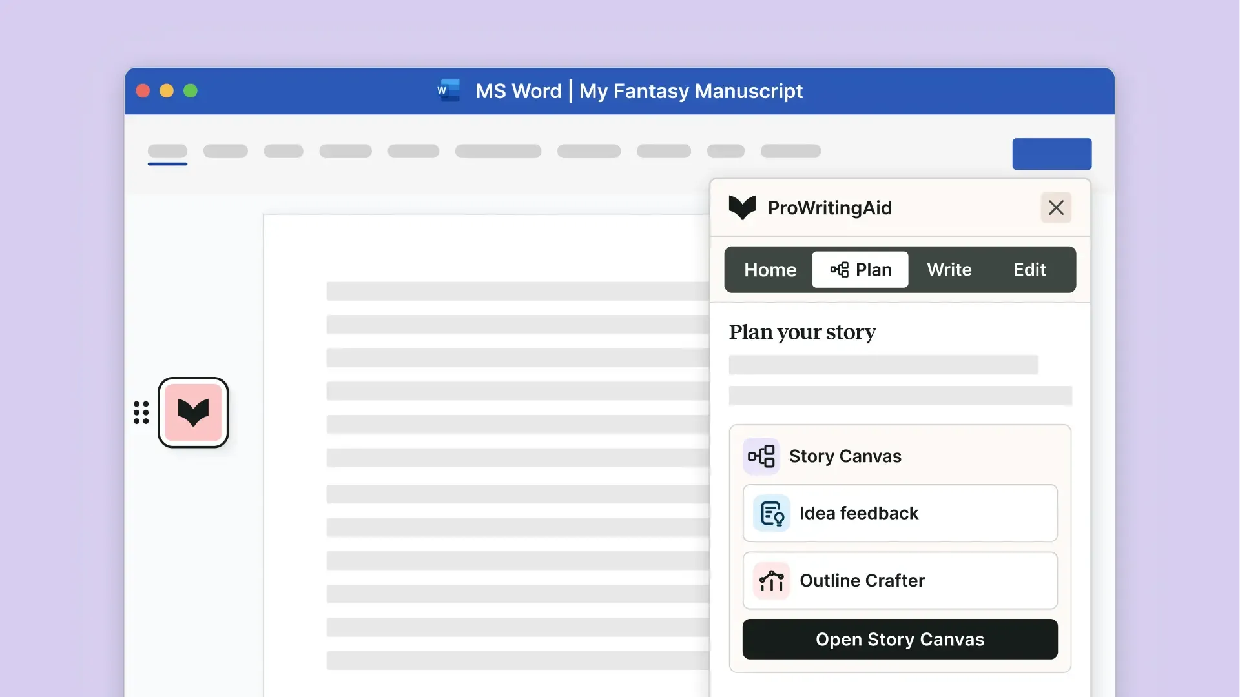Viewport: 1240px width, 697px height.
Task: Select the Plan tab
Action: 860,270
